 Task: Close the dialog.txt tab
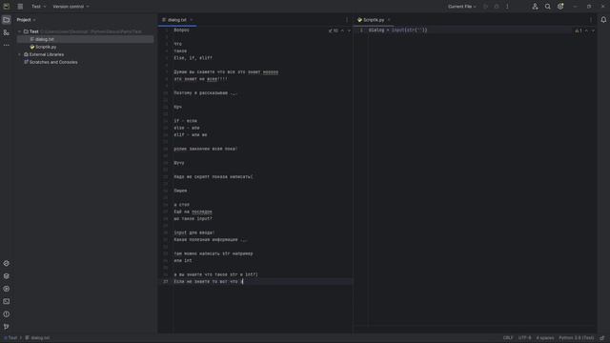[192, 20]
